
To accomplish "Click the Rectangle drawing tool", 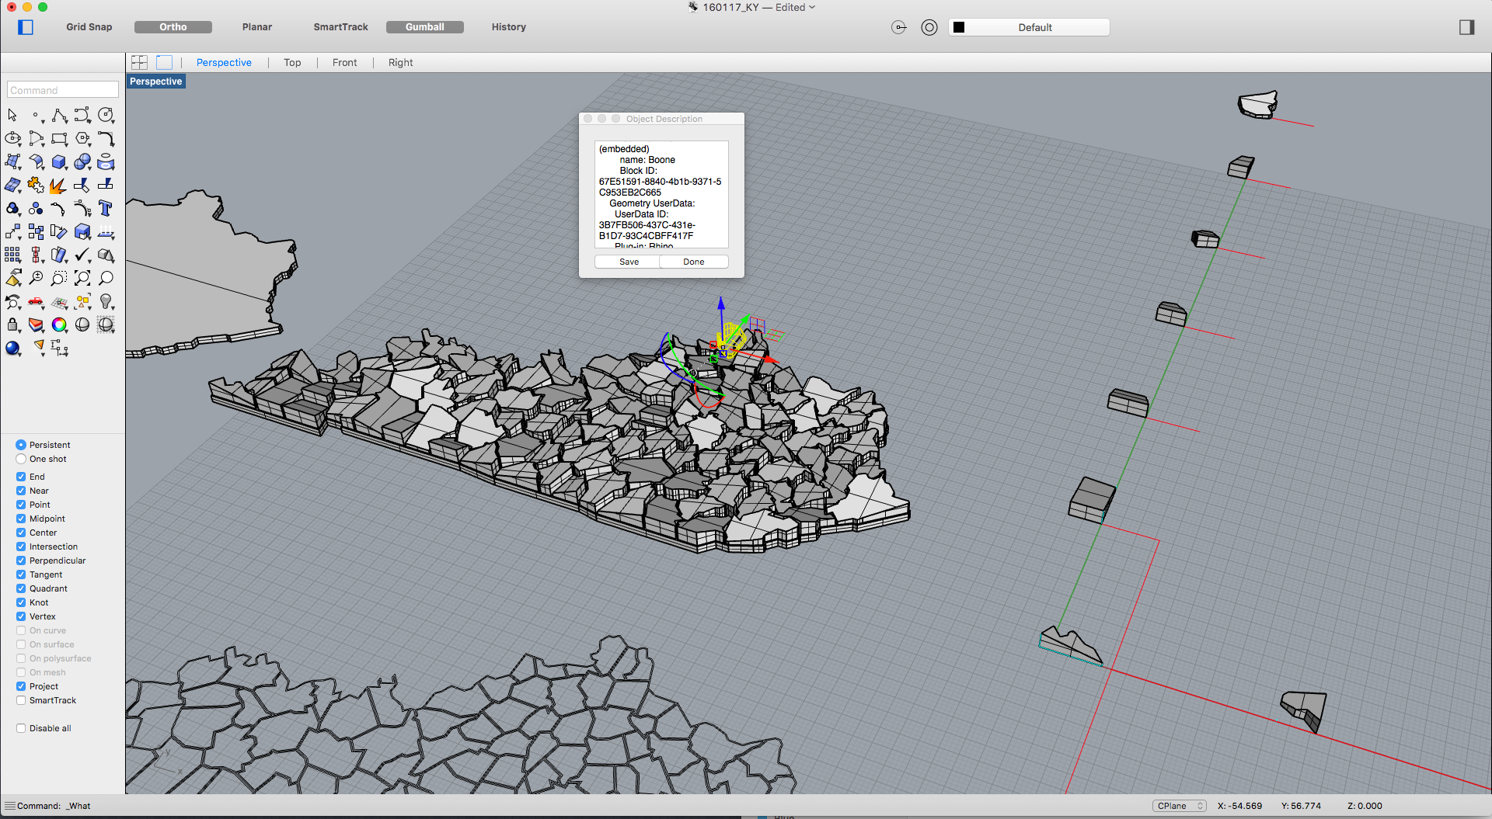I will 59,138.
